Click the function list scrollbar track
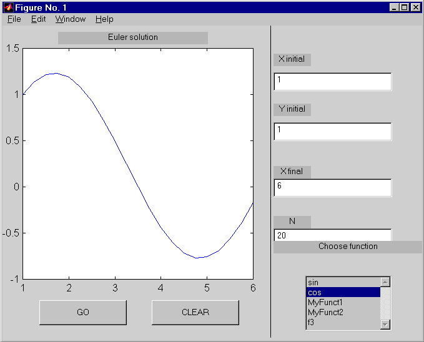424x342 pixels. 385,303
